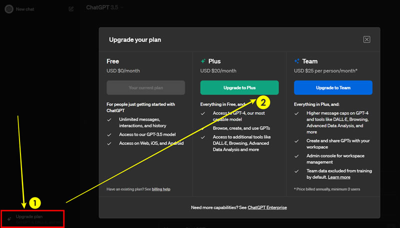This screenshot has width=400, height=228.
Task: Click Upgrade plan in the sidebar
Action: tap(32, 219)
